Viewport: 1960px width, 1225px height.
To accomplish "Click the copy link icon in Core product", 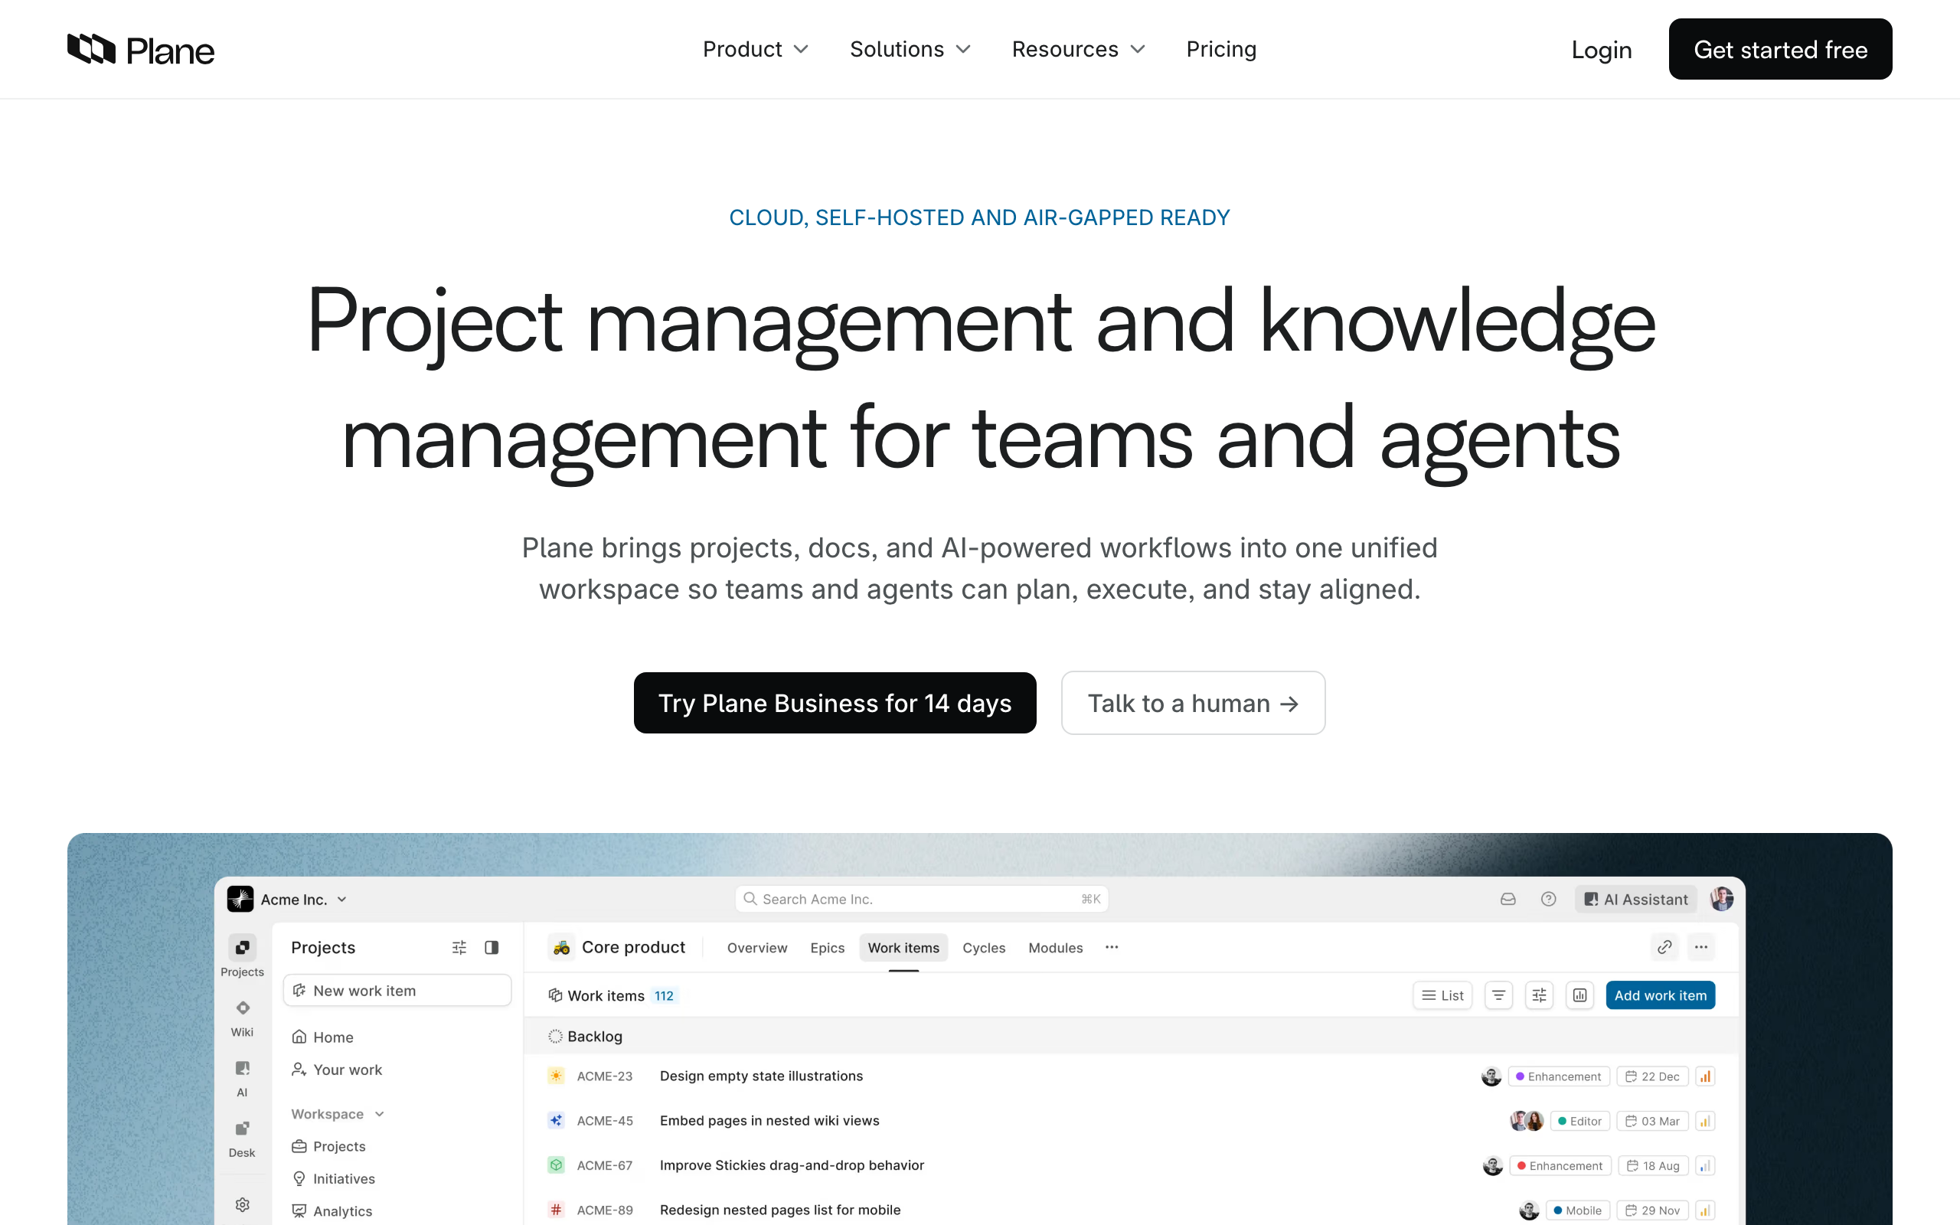I will [1664, 946].
